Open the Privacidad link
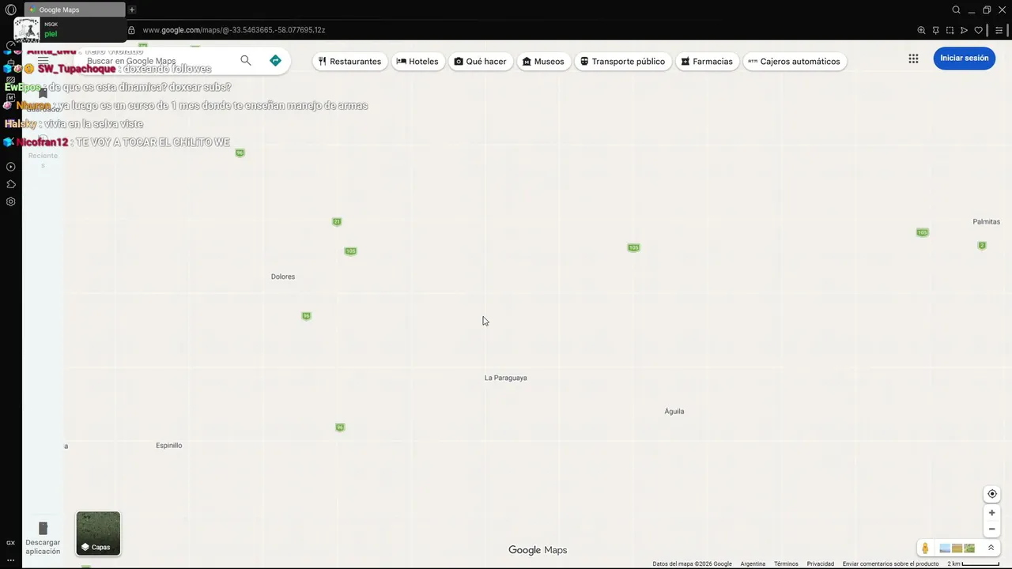 point(820,563)
